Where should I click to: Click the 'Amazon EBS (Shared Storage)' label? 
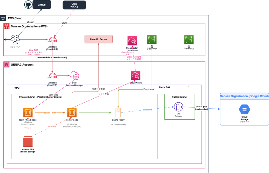coord(28,150)
